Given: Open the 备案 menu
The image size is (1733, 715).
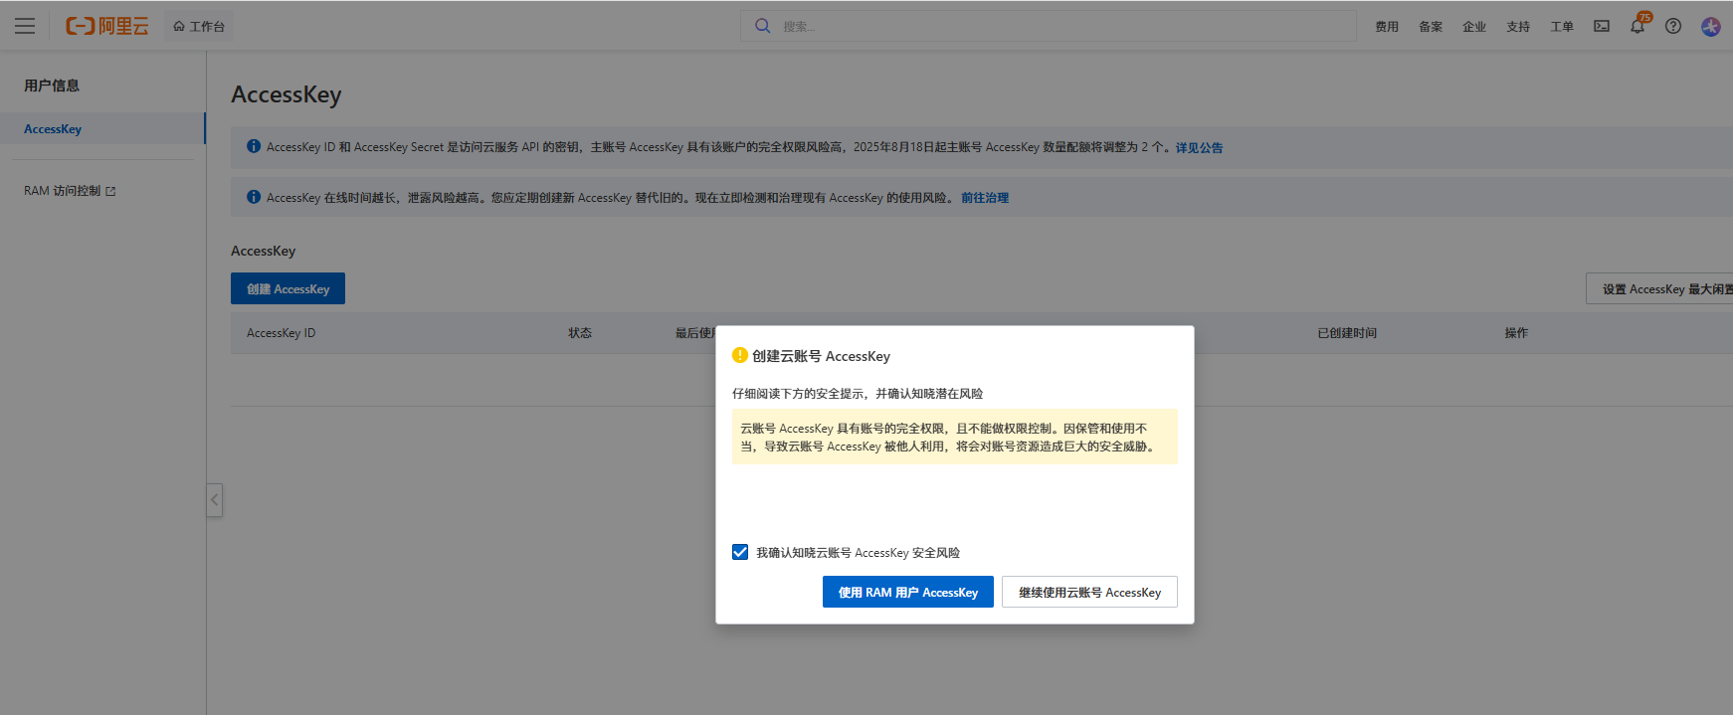Looking at the screenshot, I should point(1431,27).
